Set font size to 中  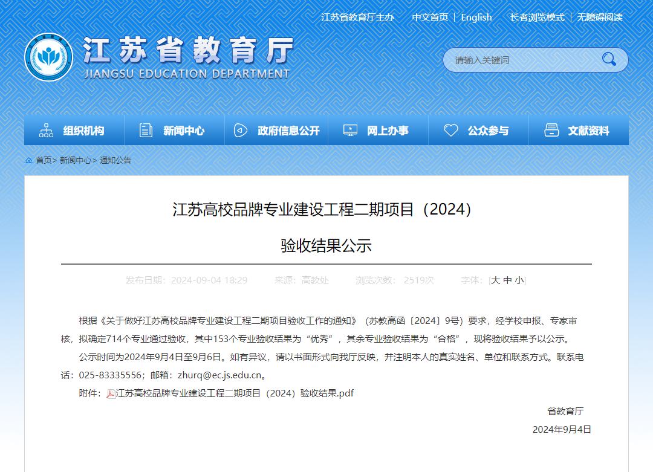pos(507,280)
